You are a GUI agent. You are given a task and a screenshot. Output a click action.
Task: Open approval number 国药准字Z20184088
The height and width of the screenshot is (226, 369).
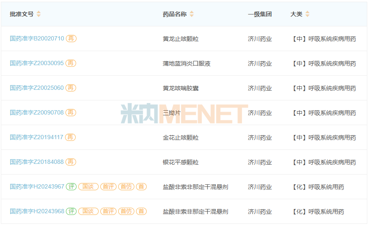(x=37, y=162)
